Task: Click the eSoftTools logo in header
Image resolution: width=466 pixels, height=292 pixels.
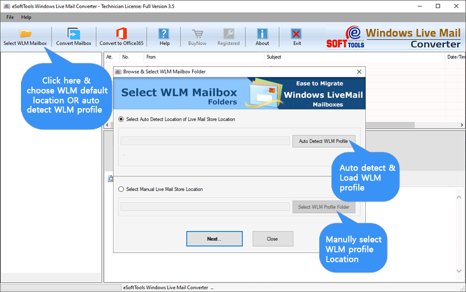Action: click(x=345, y=37)
